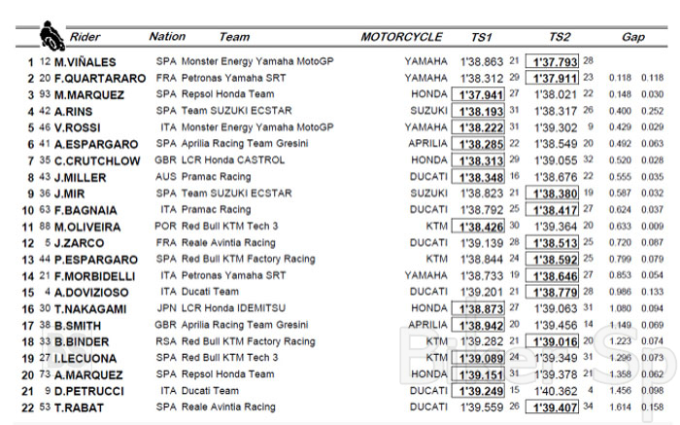Click the boxed TS2 time 1'38.380 for J.MIR
The height and width of the screenshot is (425, 680).
point(553,194)
